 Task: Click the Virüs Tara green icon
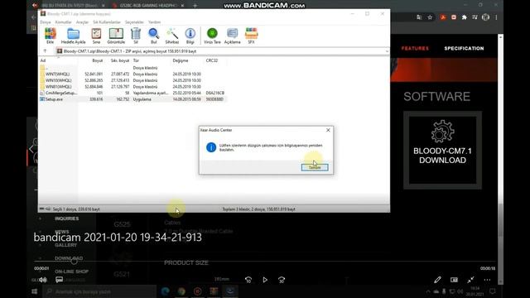212,36
